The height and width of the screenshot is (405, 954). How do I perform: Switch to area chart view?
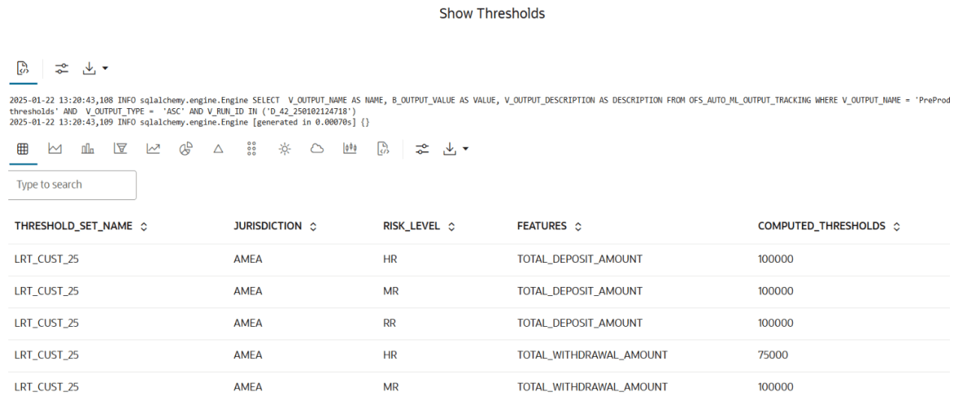pos(55,149)
